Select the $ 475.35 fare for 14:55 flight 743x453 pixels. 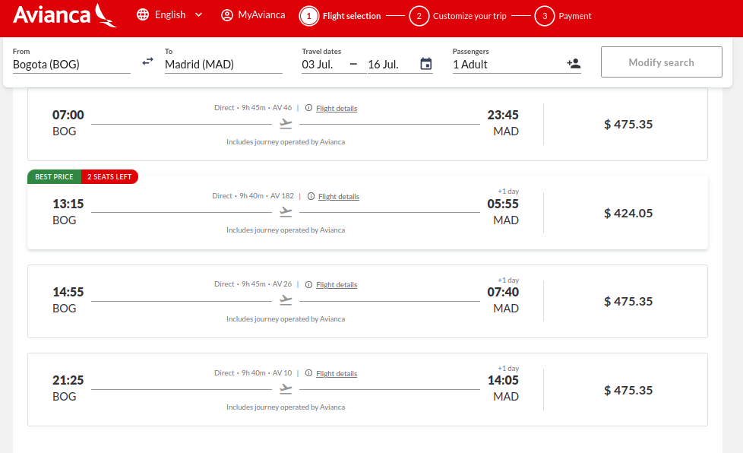click(x=628, y=302)
